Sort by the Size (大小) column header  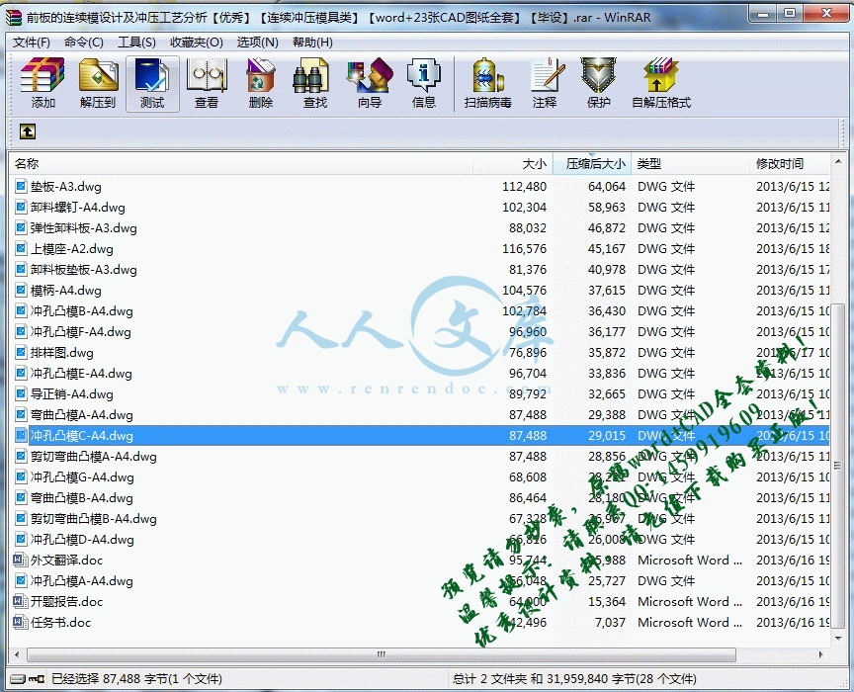513,163
